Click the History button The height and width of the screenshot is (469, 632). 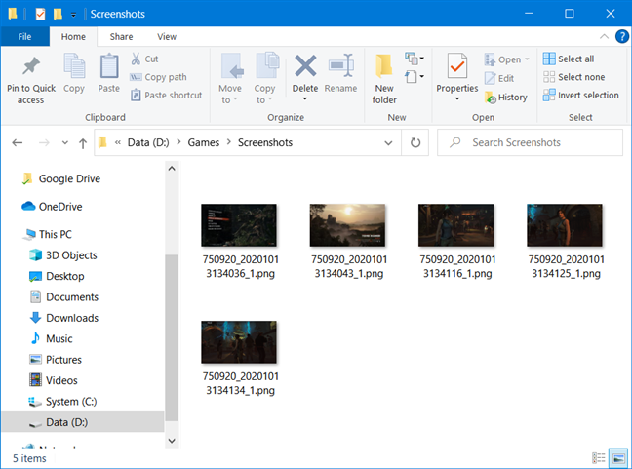click(506, 98)
